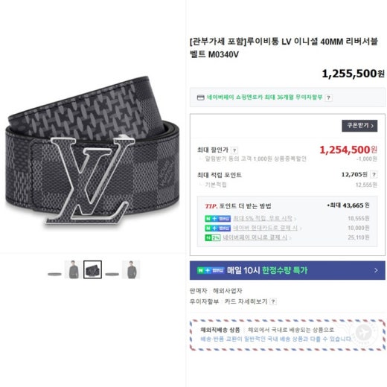This screenshot has height=387, width=387.
Task: Open the chevron after 최대 5% 적립 link
Action: (x=295, y=219)
